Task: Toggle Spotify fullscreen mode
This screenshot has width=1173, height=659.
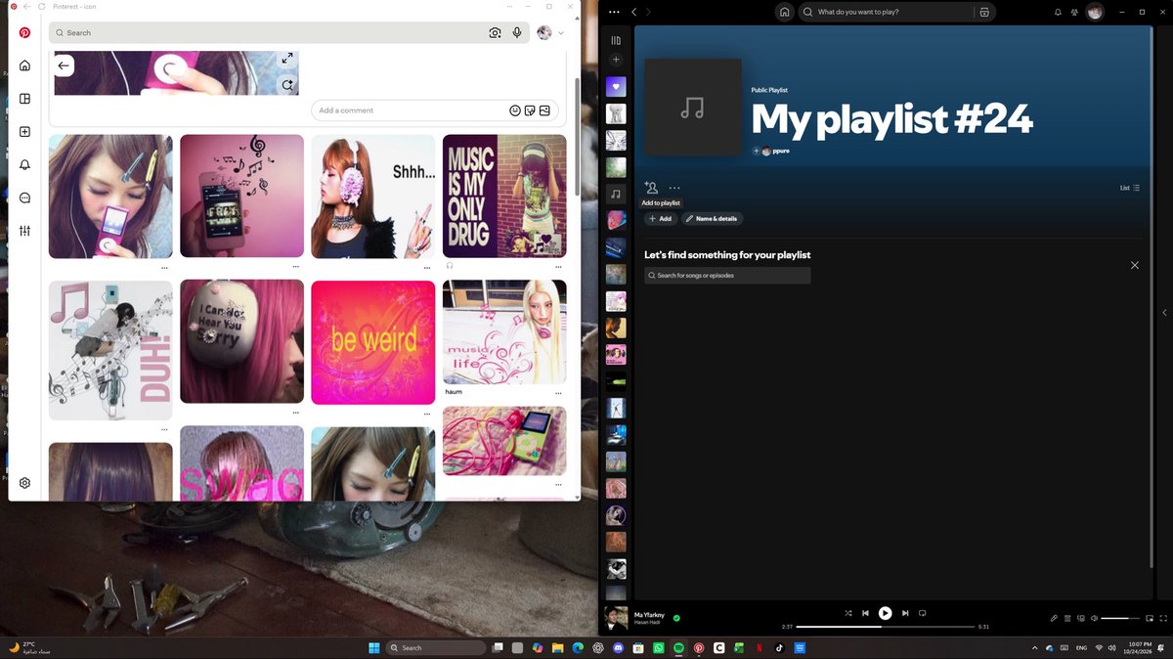Action: (1163, 618)
